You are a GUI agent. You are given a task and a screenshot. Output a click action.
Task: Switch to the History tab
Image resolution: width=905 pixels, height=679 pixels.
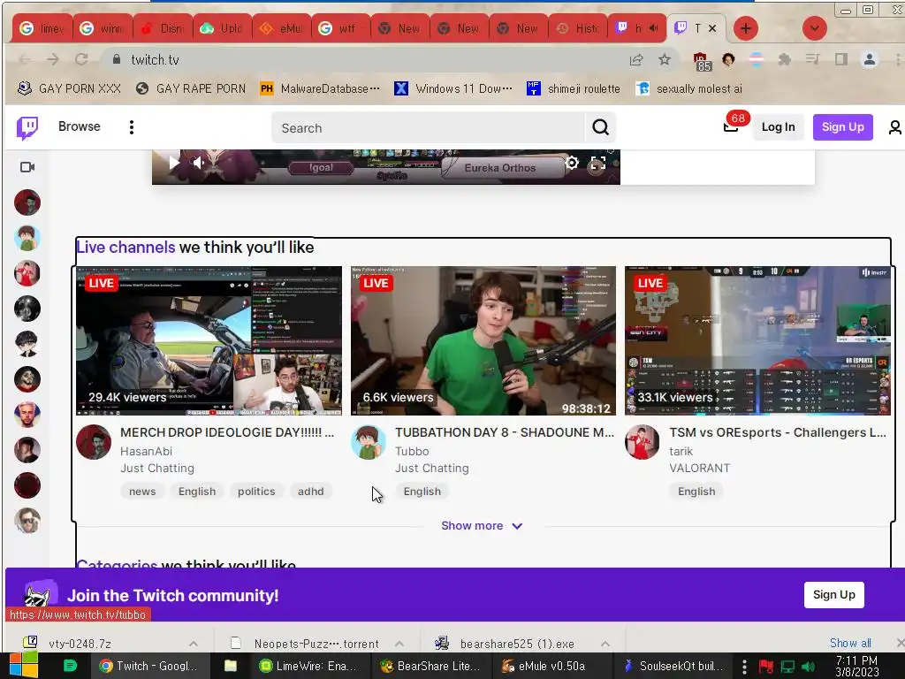pos(578,28)
